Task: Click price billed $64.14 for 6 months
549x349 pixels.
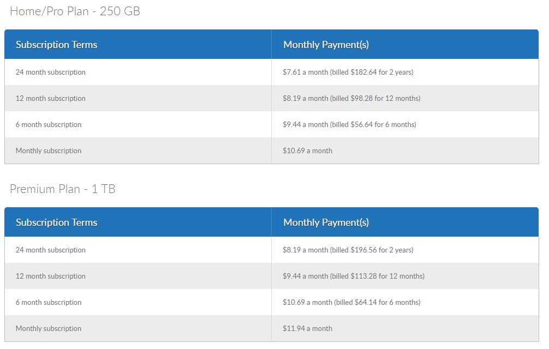Action: point(351,302)
